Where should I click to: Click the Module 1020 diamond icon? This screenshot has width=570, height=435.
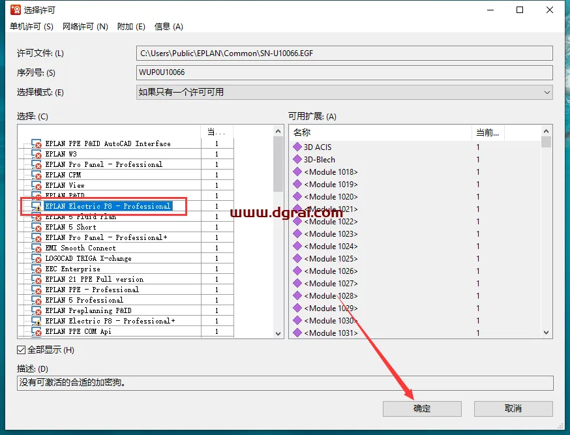pos(297,196)
